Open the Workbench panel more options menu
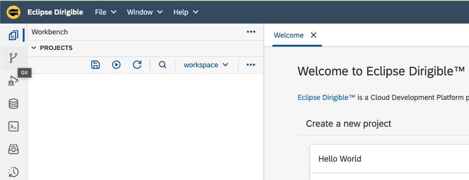Image resolution: width=469 pixels, height=180 pixels. click(251, 32)
